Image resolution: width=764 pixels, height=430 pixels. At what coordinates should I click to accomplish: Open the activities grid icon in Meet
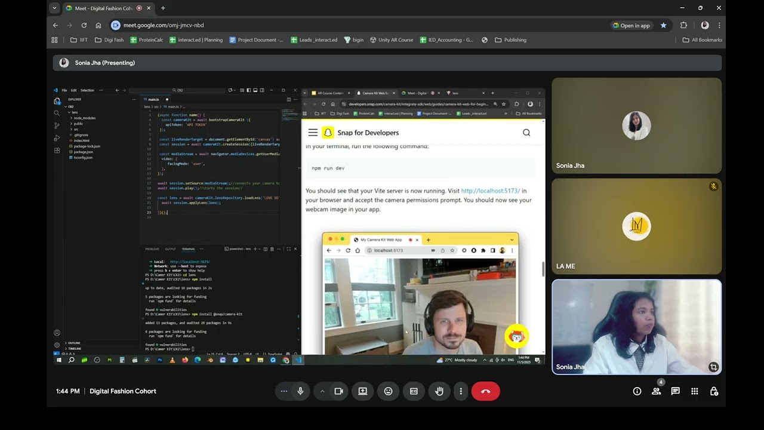[694, 391]
